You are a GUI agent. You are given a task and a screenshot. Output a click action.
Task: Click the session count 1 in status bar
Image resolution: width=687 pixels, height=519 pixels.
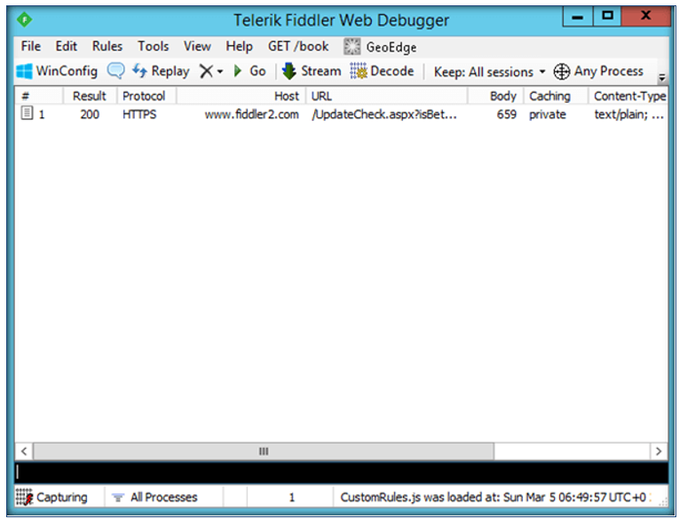point(291,497)
